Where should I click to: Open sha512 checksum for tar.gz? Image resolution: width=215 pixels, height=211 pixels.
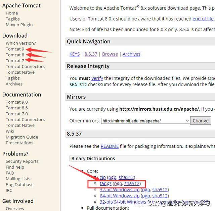coord(132,184)
